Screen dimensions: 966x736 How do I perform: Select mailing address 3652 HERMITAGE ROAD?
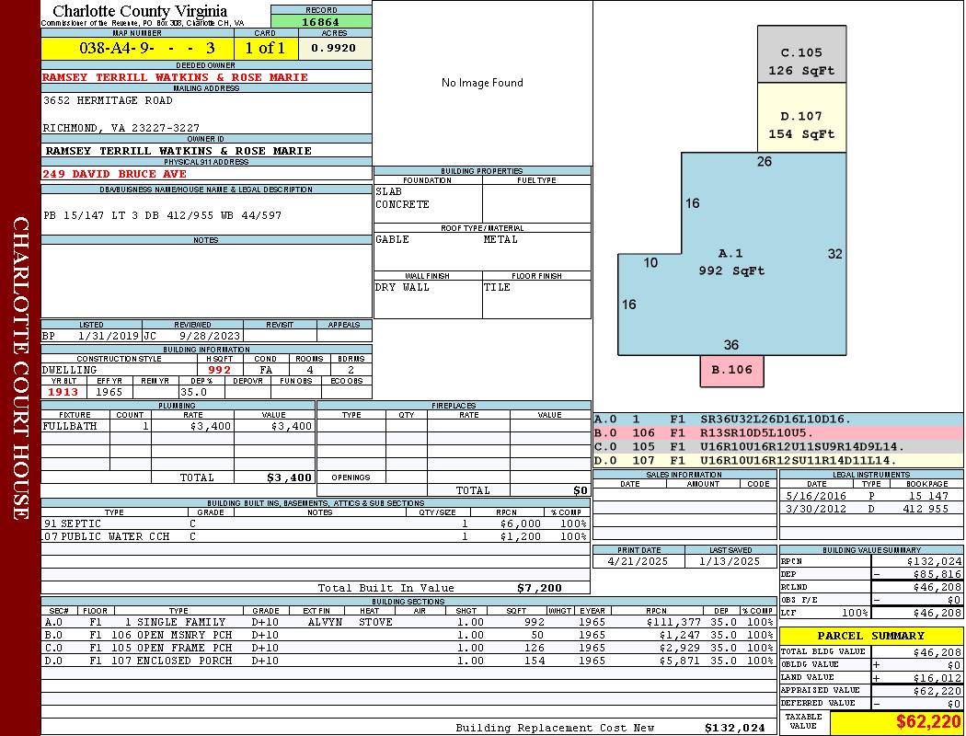[108, 100]
